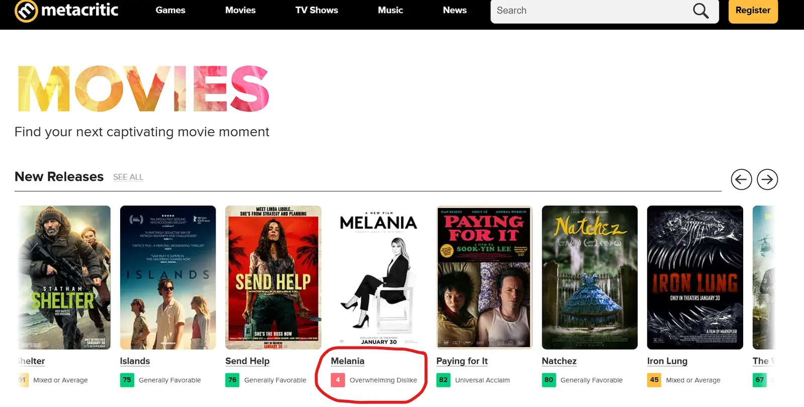Open the Natchez movie poster
This screenshot has width=804, height=407.
[589, 277]
